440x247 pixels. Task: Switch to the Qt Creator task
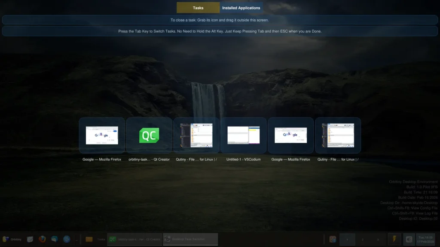149,136
